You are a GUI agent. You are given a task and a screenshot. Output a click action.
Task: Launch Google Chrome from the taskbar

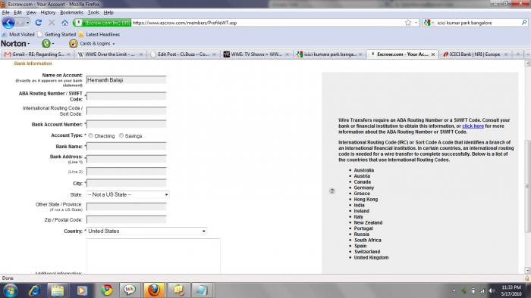(107, 290)
